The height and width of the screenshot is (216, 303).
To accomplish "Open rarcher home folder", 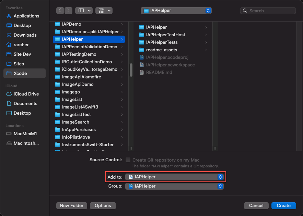I will pos(25,45).
